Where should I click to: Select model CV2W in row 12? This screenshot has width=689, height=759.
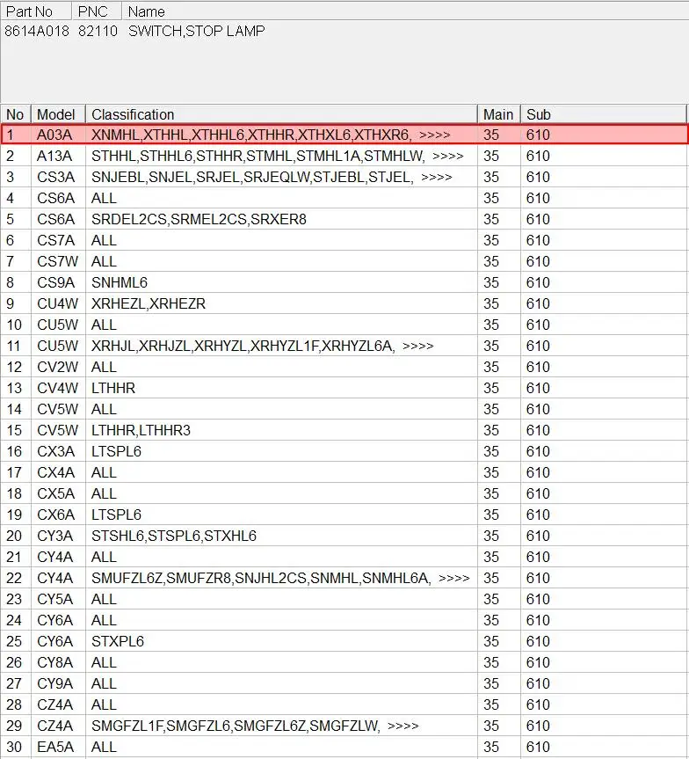57,367
